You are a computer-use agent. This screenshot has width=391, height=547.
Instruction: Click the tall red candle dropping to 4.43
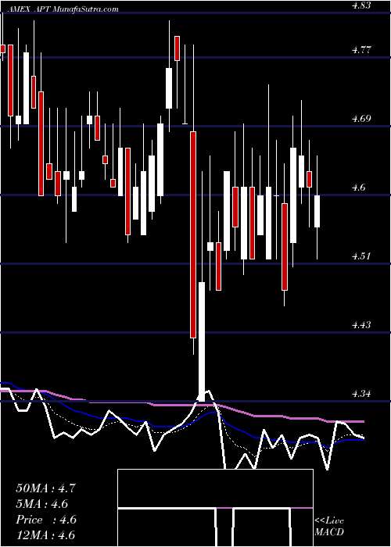point(193,234)
